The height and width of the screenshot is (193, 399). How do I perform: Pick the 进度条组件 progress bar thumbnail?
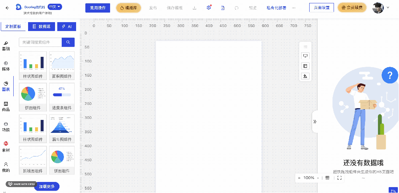[x=62, y=97]
